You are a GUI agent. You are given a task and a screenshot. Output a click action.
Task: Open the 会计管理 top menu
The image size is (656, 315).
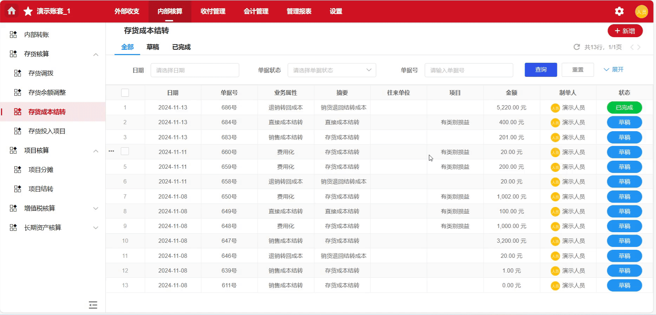point(256,11)
